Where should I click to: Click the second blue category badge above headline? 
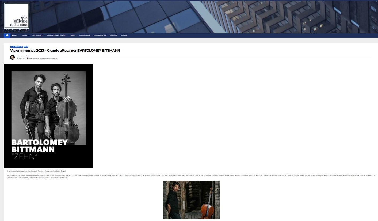pyautogui.click(x=26, y=47)
